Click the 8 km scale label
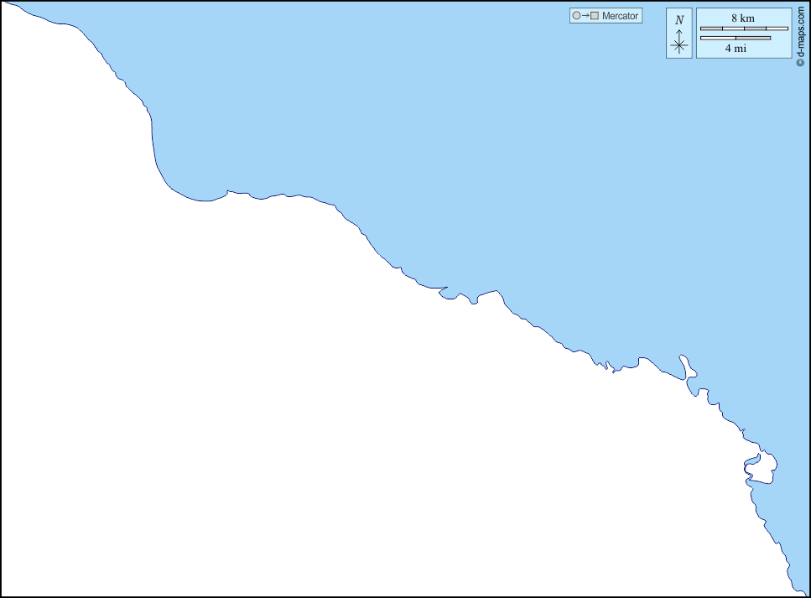Viewport: 811px width, 598px height. click(743, 18)
